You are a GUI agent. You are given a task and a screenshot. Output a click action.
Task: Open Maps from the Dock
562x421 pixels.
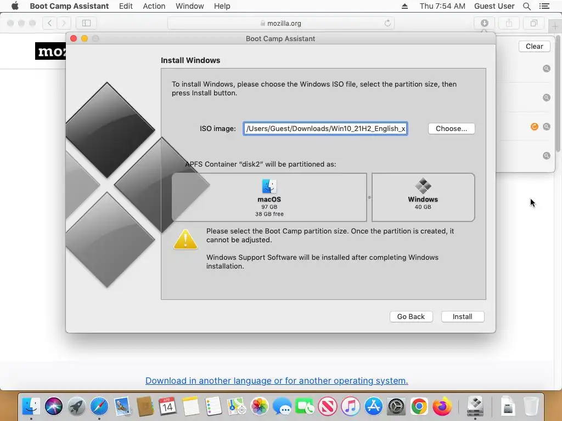click(x=236, y=406)
